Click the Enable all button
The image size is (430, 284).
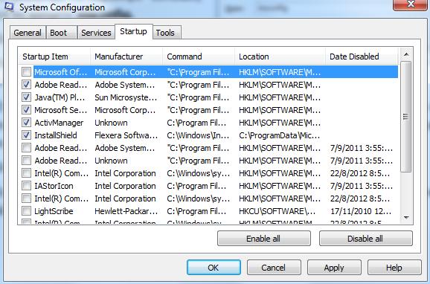coord(264,239)
